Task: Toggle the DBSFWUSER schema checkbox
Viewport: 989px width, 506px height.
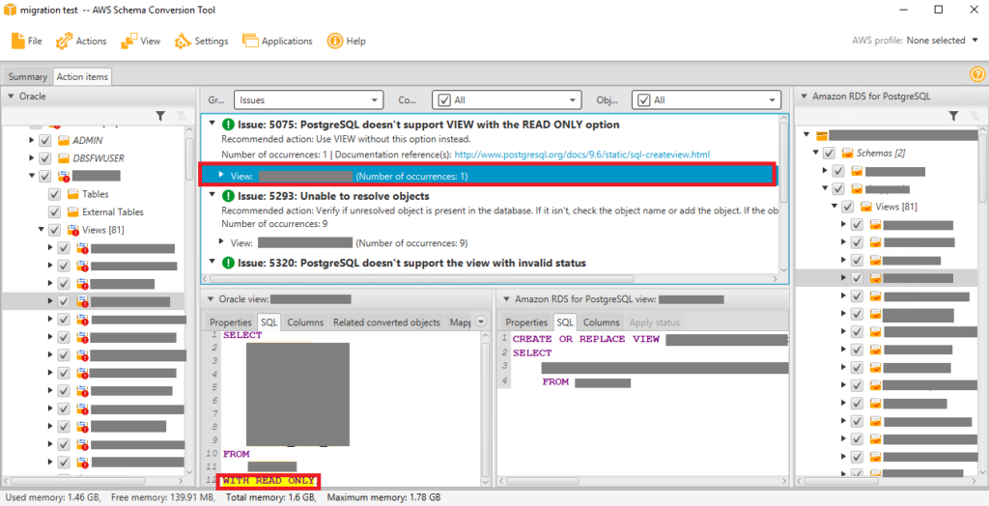Action: (44, 157)
